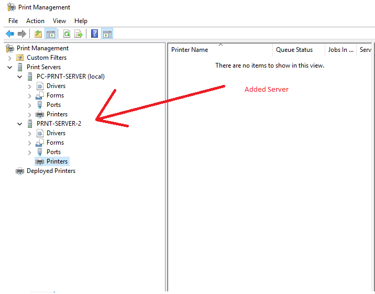
Task: Select the Print Servers label
Action: coord(43,67)
